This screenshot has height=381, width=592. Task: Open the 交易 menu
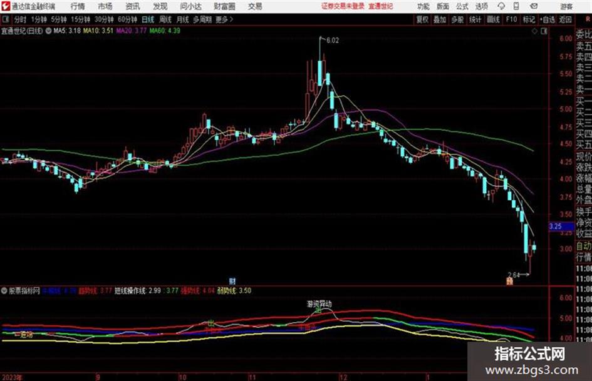click(255, 6)
